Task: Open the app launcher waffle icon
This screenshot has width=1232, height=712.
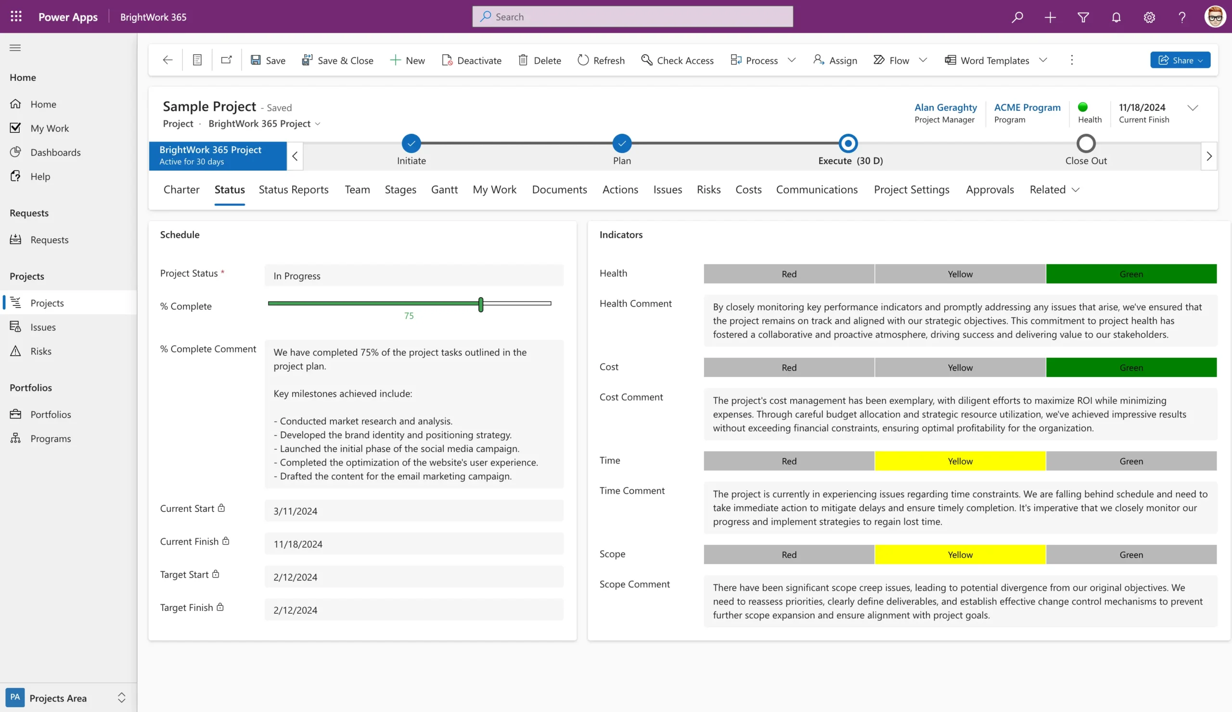Action: pyautogui.click(x=16, y=17)
